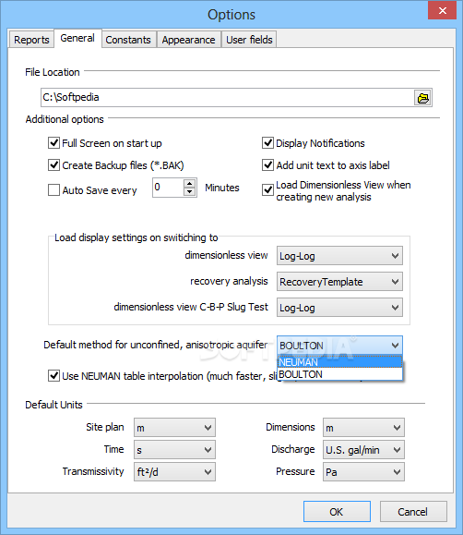Confirm settings with the OK button

pyautogui.click(x=337, y=512)
